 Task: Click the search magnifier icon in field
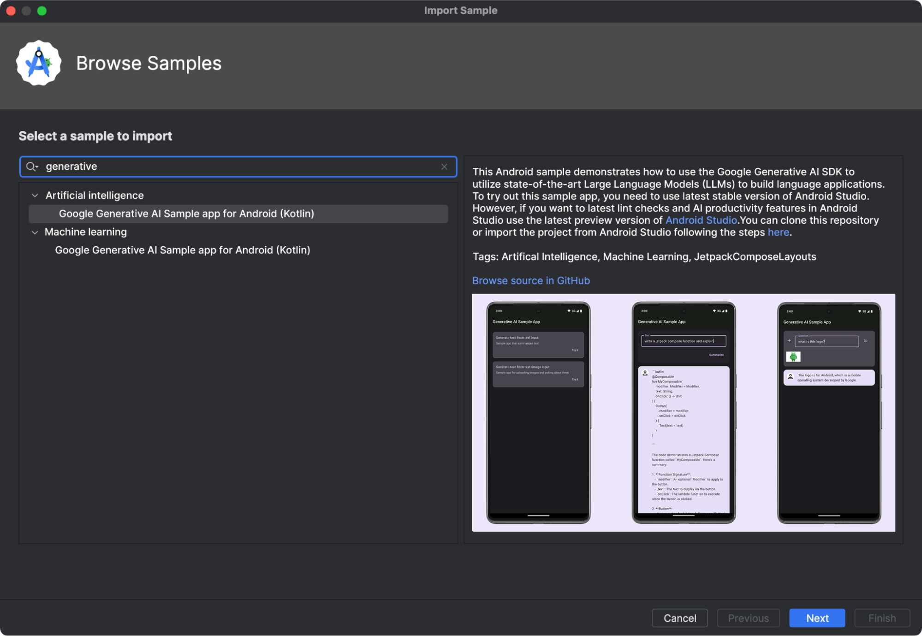31,166
